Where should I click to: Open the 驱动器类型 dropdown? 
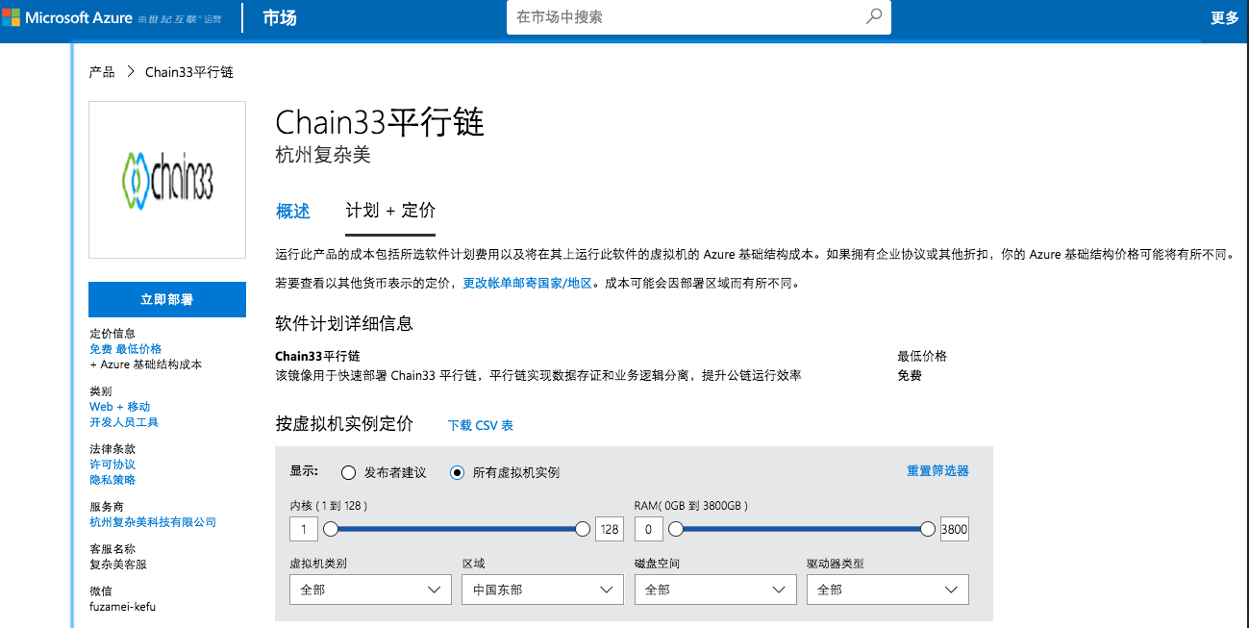point(887,590)
